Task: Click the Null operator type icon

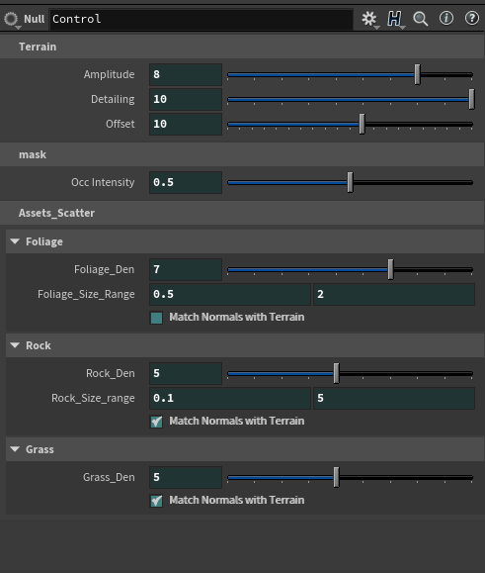Action: pos(11,19)
